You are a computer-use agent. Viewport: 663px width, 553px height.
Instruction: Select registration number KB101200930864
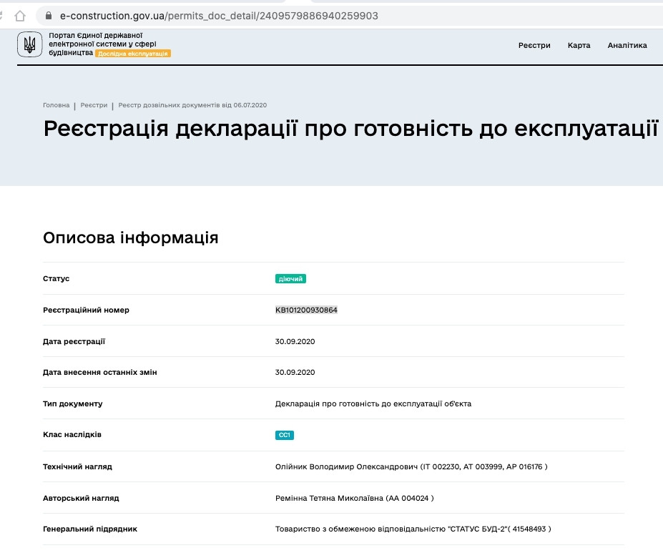[306, 310]
